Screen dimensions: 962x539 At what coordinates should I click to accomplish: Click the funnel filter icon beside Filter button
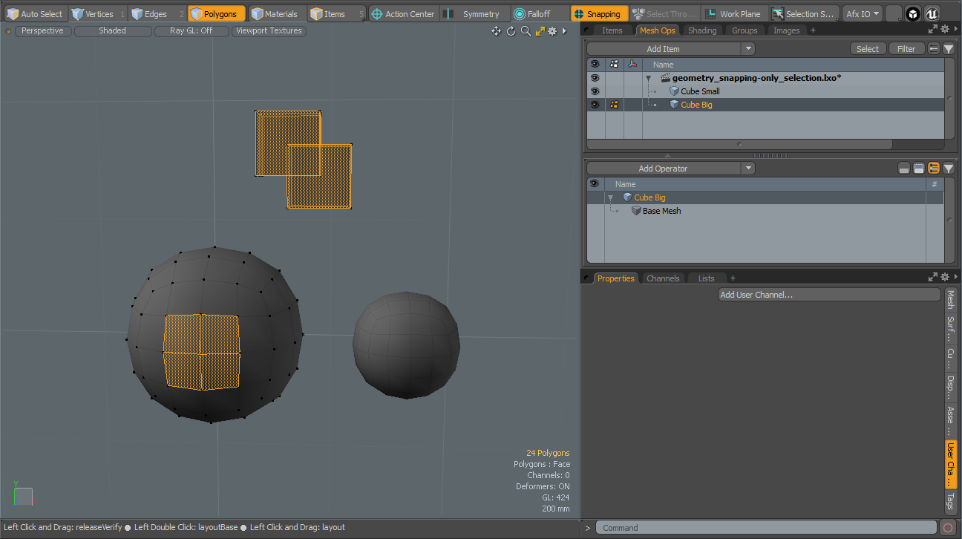point(949,49)
